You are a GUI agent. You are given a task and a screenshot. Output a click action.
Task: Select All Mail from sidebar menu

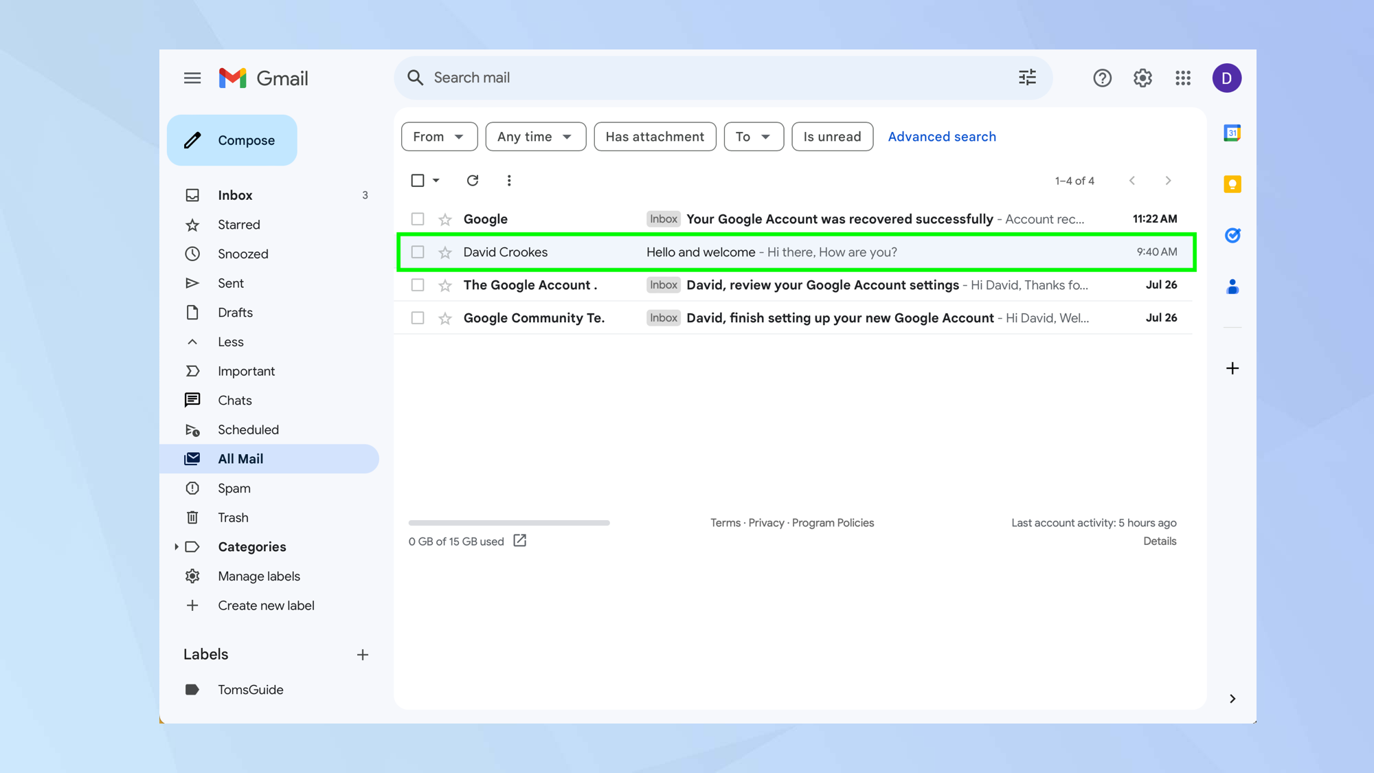click(x=240, y=459)
